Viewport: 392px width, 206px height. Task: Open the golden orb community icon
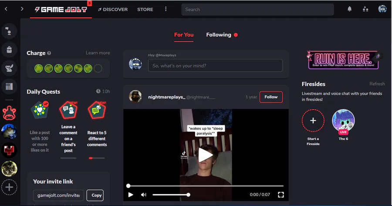coord(9,169)
